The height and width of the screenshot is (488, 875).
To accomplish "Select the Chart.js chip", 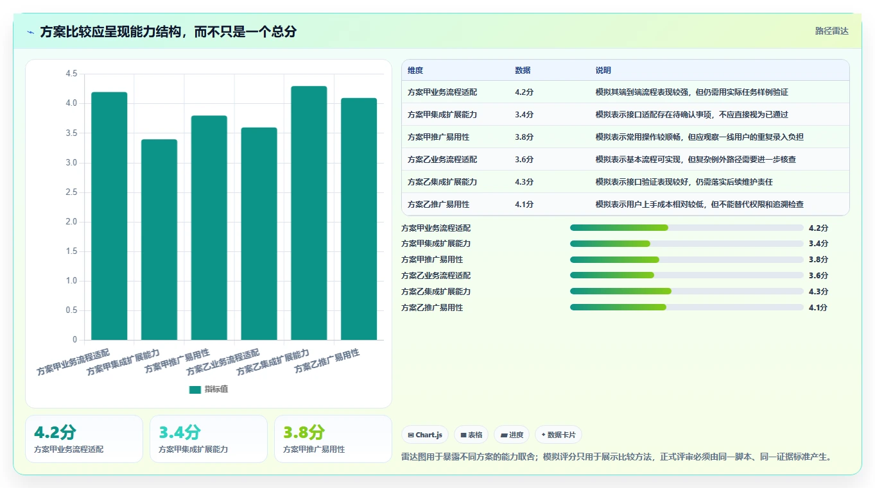I will [425, 435].
